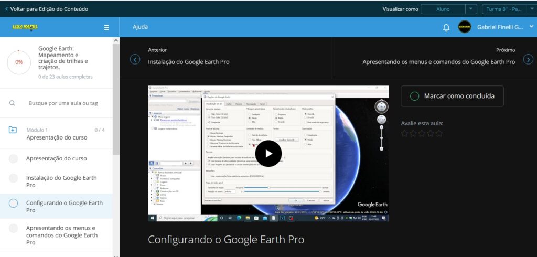Rate the lesson two stars
Screen dimensions: 537x257
point(413,134)
